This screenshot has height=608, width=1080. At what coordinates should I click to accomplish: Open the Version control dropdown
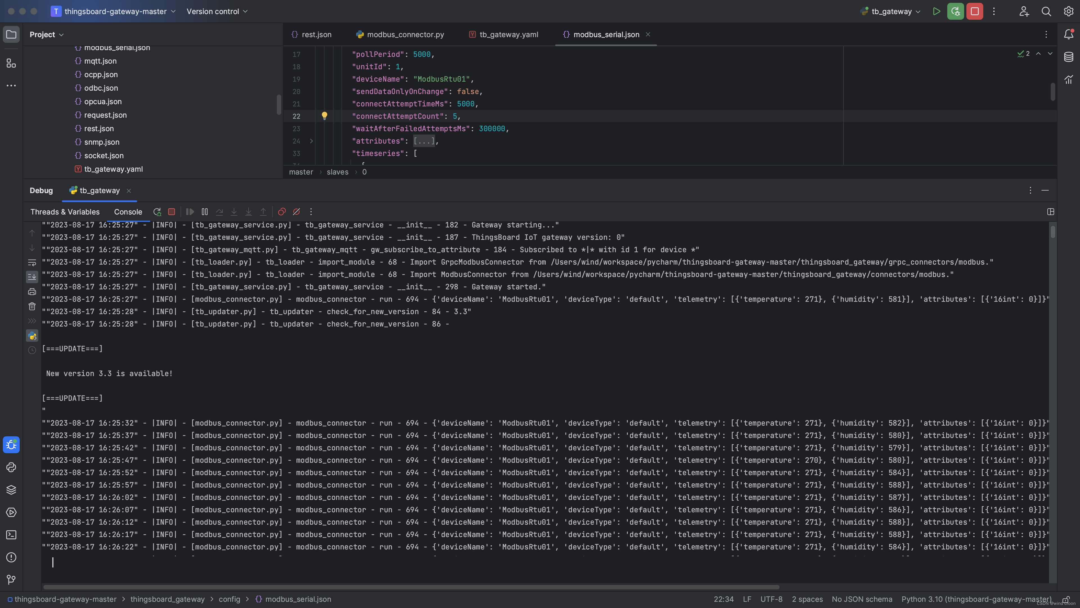(x=217, y=11)
